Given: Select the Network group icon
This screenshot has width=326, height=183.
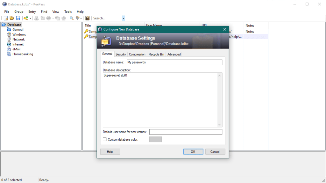Looking at the screenshot, I should click(9, 39).
